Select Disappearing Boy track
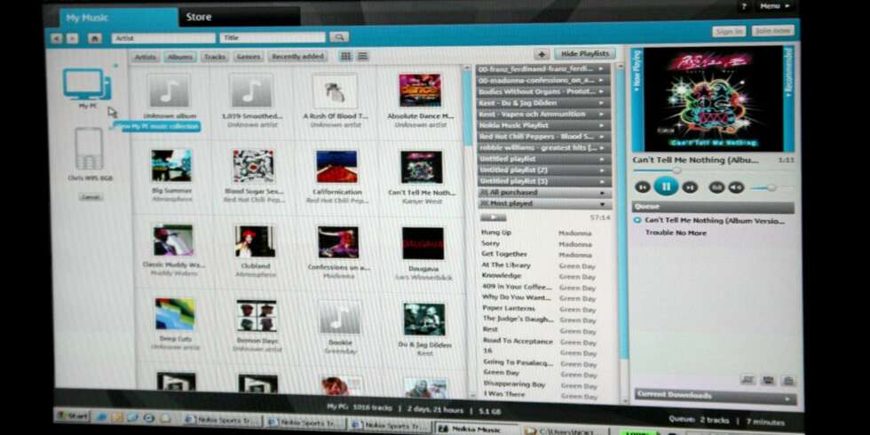870x435 pixels. click(x=514, y=384)
